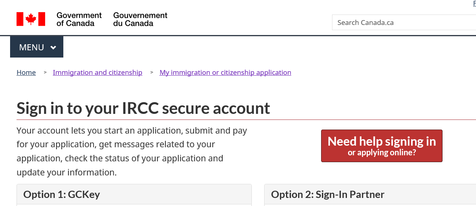Image resolution: width=476 pixels, height=206 pixels.
Task: Click the left red bar of the flag
Action: pos(20,19)
